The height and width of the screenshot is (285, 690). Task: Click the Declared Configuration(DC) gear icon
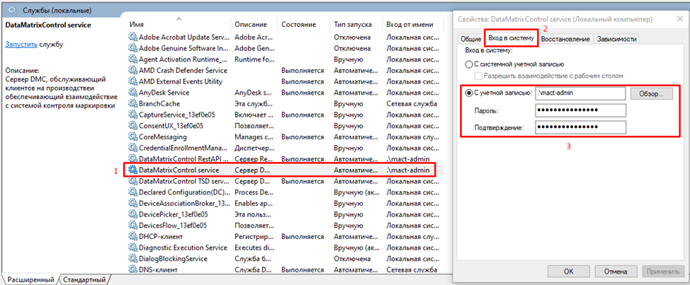tap(133, 192)
